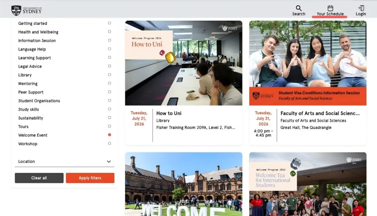Check the Study skills checkbox
377x216 pixels.
point(109,109)
